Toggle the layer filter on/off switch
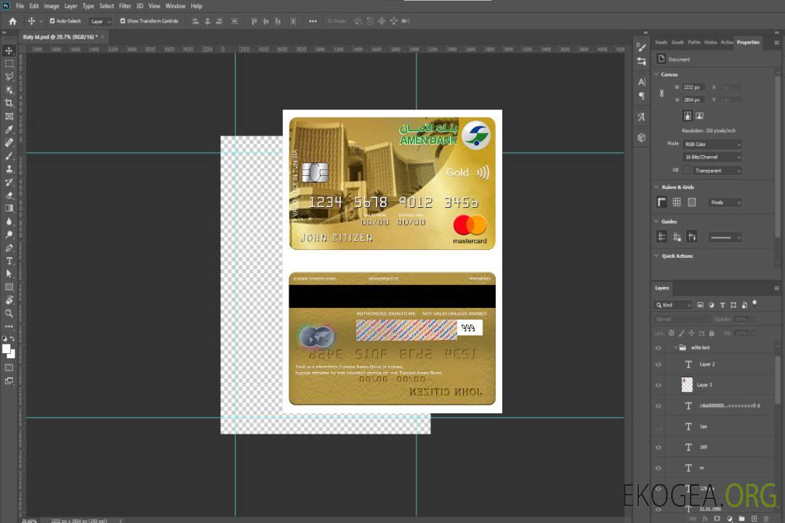 pos(754,303)
